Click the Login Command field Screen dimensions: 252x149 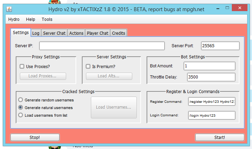[212, 115]
